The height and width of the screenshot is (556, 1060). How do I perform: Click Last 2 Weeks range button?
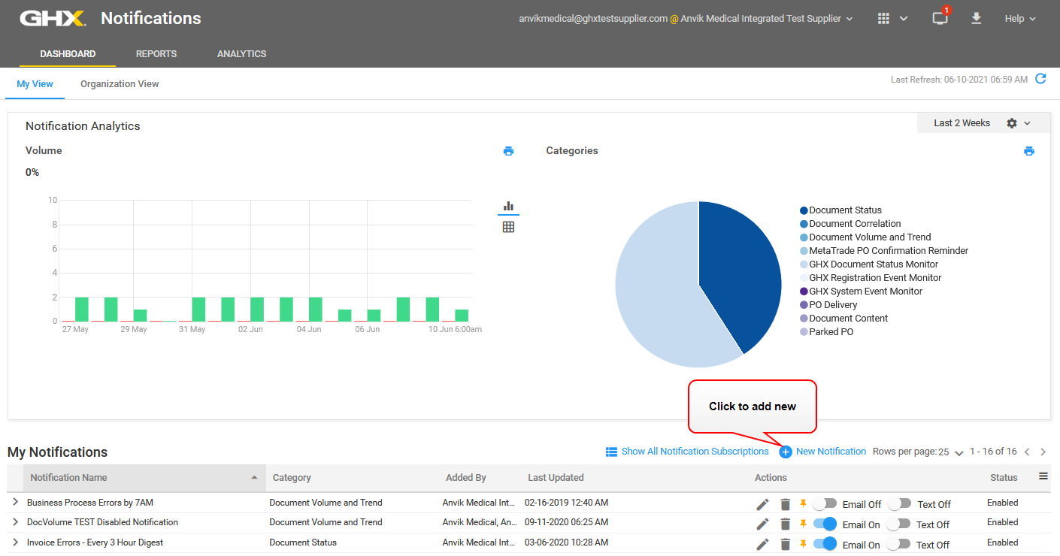(x=962, y=123)
